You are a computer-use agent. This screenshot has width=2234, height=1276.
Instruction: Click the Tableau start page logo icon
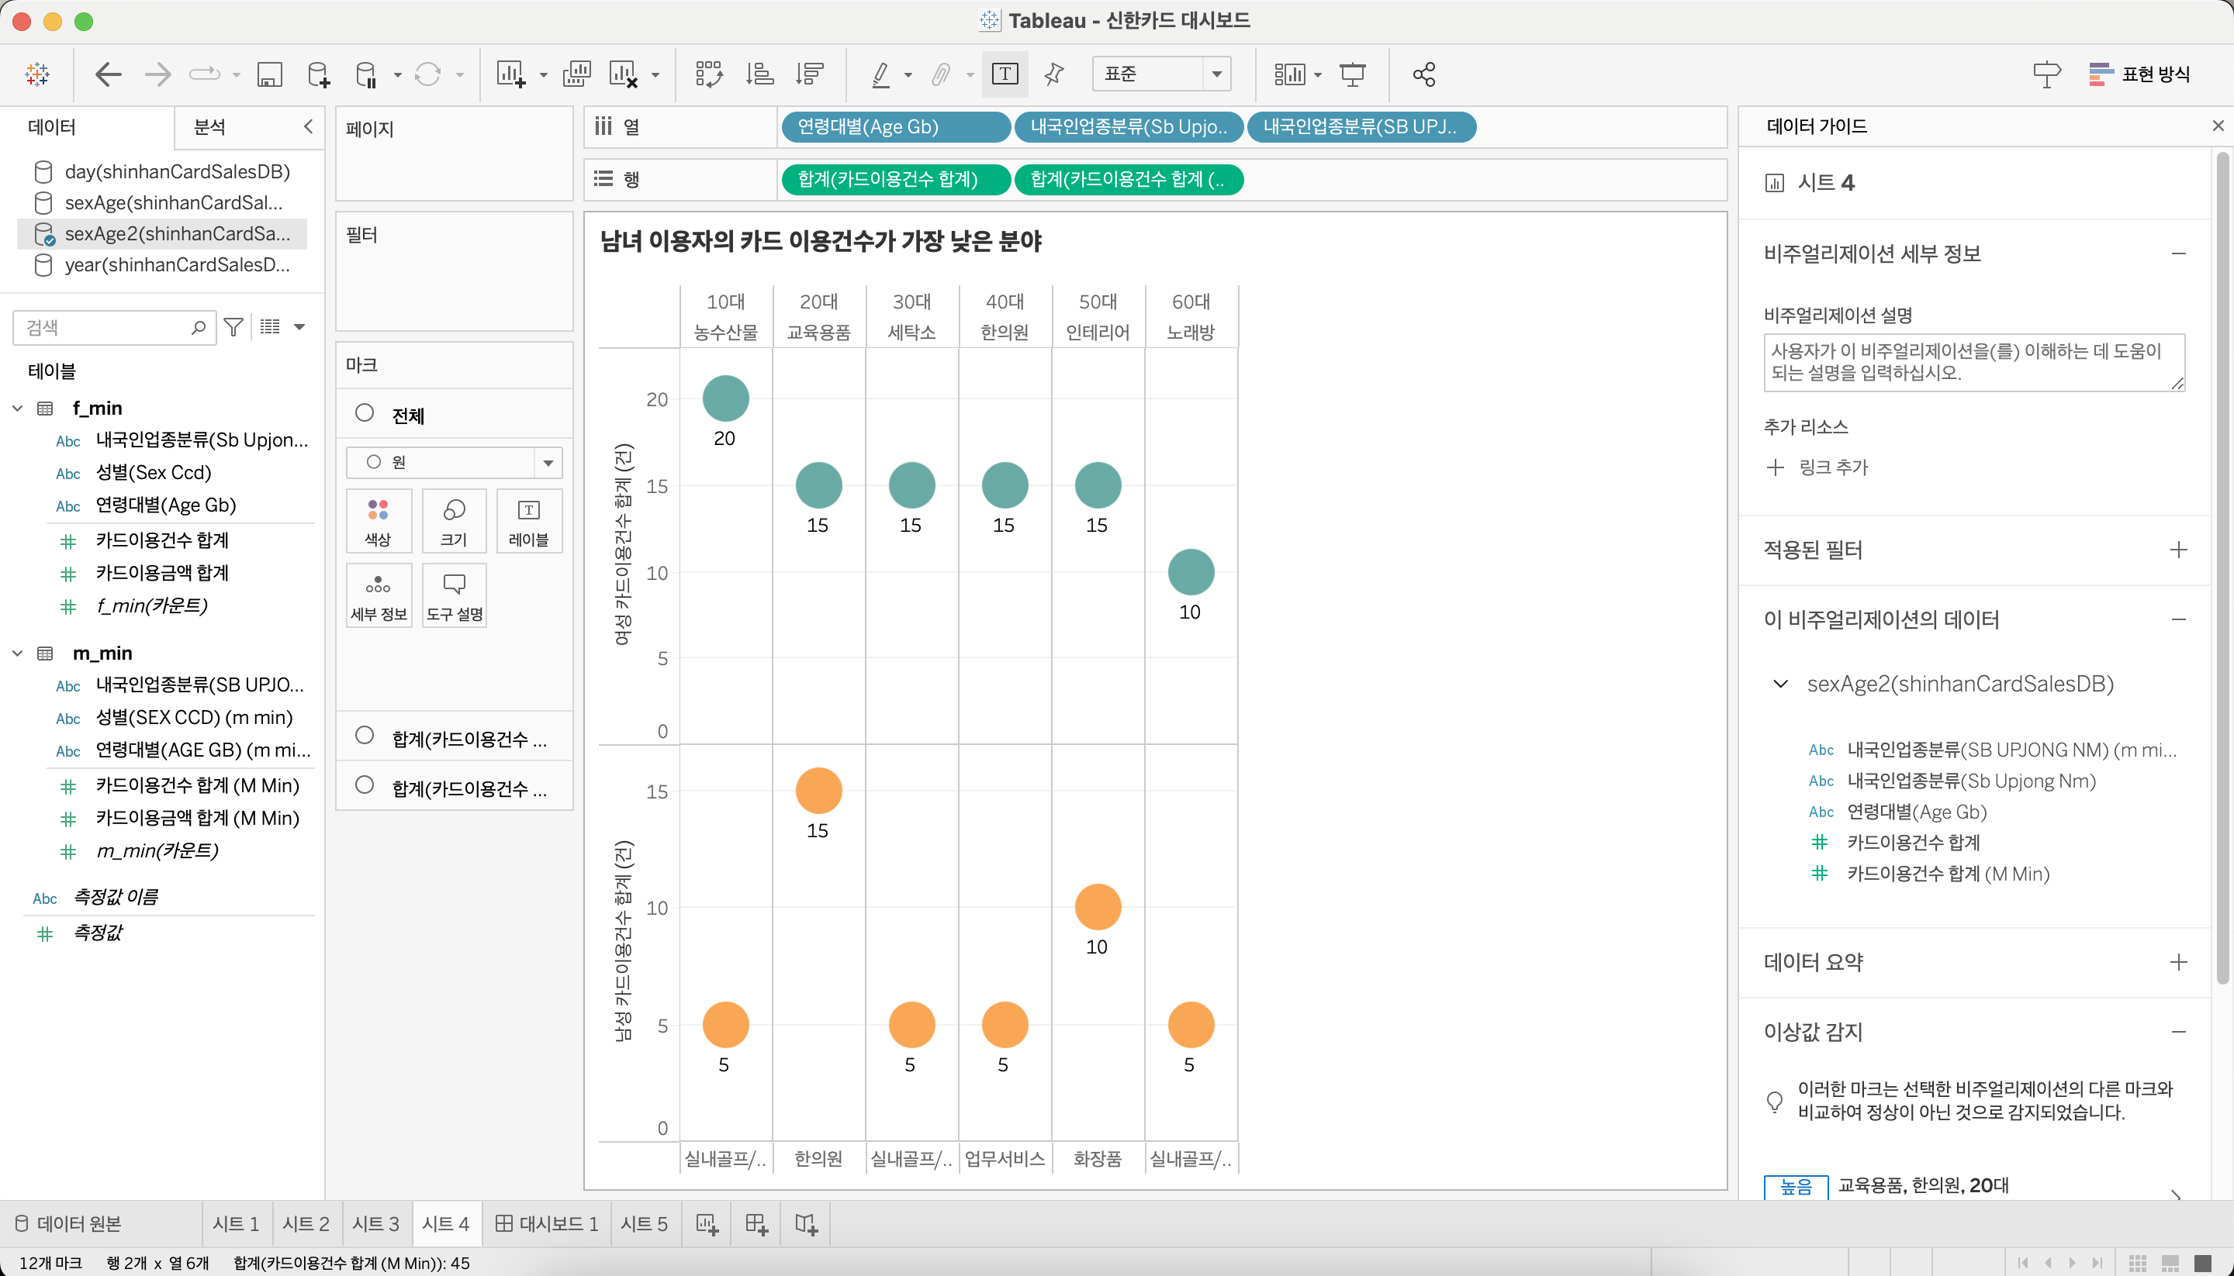click(36, 74)
